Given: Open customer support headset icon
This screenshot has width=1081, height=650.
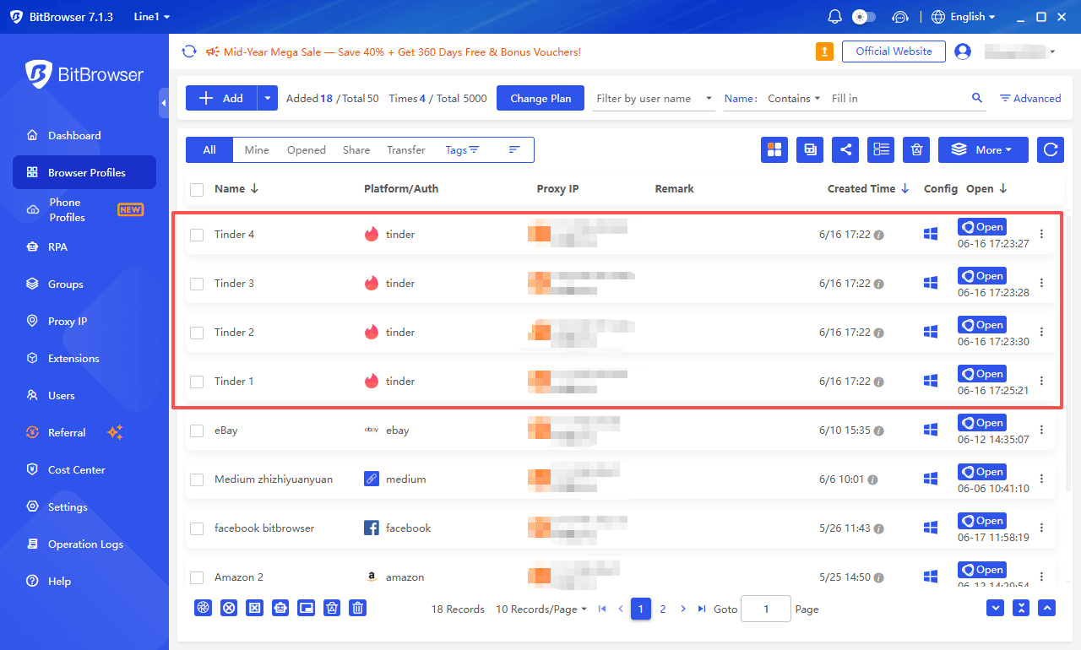Looking at the screenshot, I should 900,17.
